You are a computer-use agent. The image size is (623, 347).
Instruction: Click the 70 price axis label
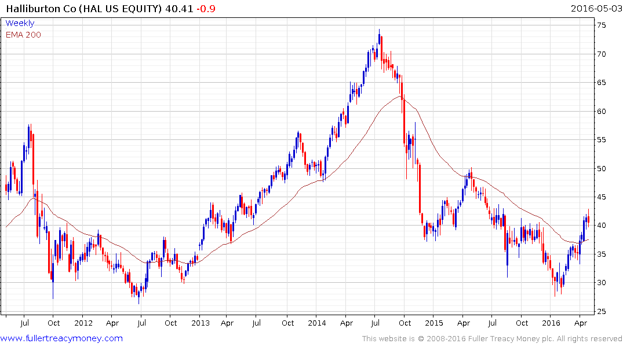pos(601,54)
